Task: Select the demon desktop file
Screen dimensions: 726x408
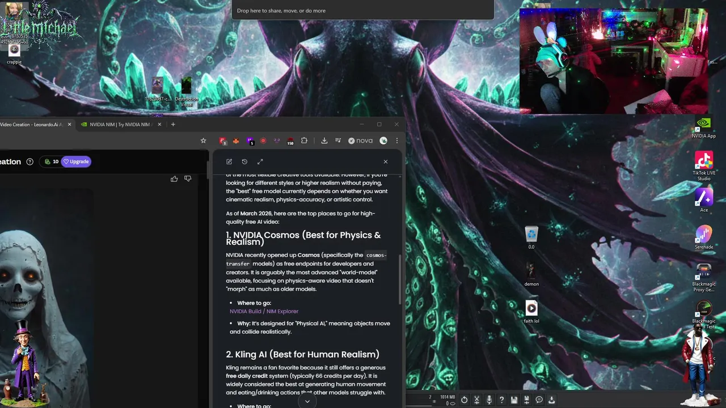Action: coord(531,275)
